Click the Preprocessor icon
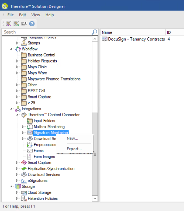The width and height of the screenshot is (184, 211). point(30,145)
